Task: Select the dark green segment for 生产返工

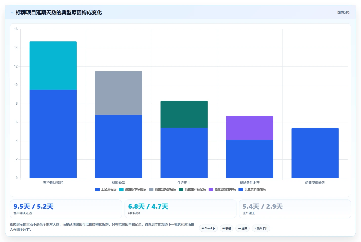Action: [x=184, y=114]
